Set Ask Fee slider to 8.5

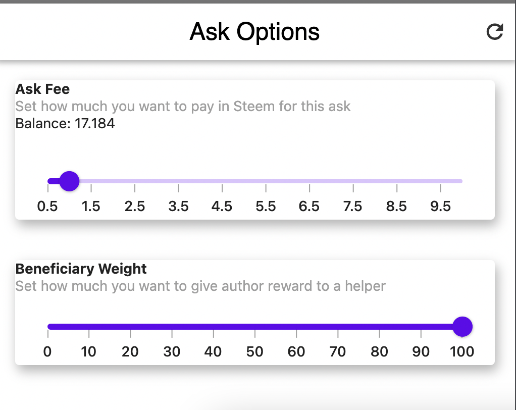[397, 181]
